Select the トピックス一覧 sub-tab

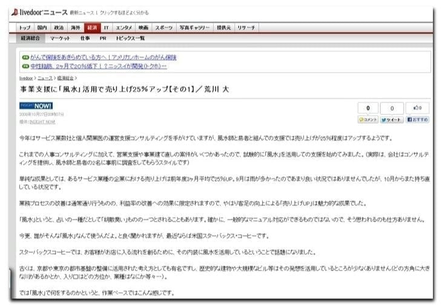point(130,38)
